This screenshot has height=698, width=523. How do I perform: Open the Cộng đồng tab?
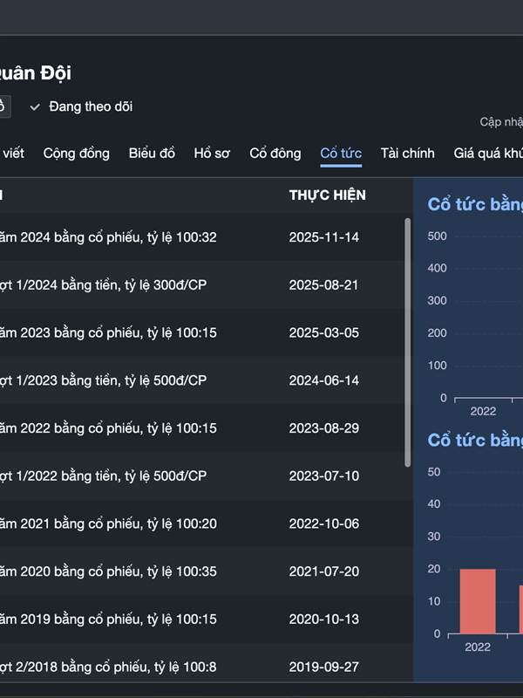pos(77,154)
